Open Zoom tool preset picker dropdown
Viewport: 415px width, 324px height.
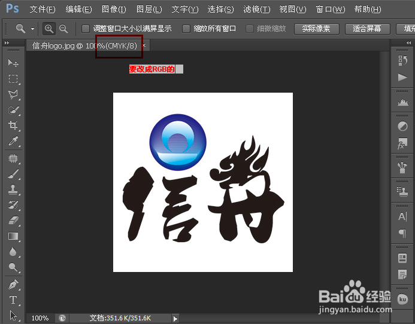32,29
